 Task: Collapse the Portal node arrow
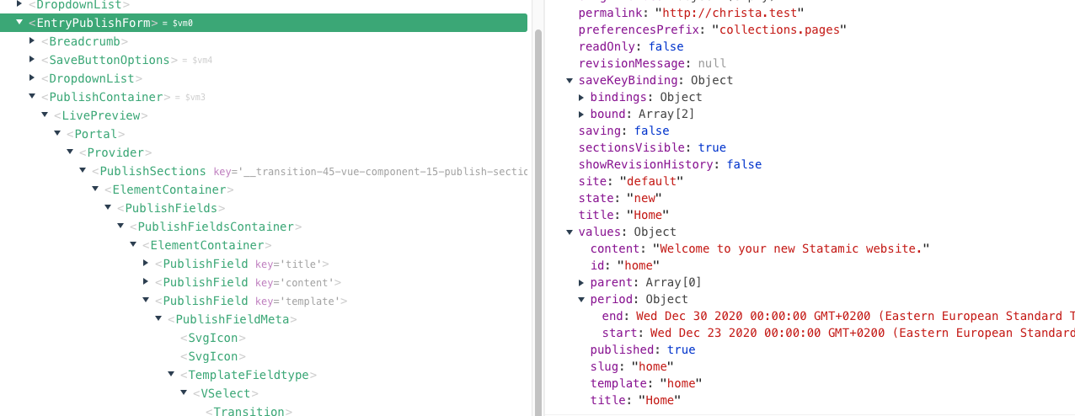(x=57, y=134)
